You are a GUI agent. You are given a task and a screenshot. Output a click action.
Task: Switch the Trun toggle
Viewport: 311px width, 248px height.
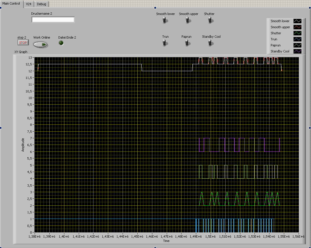[x=164, y=43]
